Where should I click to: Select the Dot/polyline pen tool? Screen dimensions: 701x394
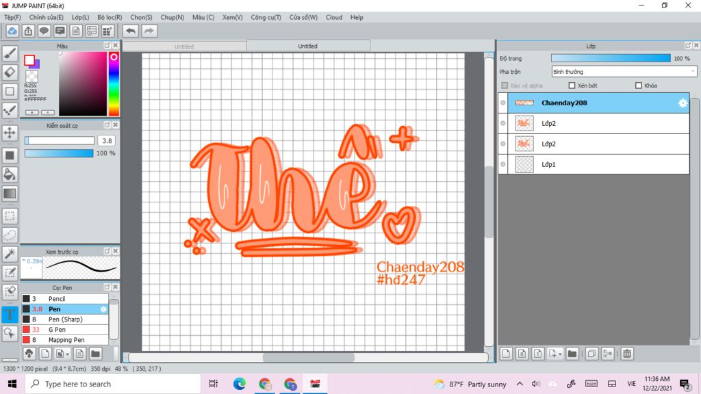(10, 110)
